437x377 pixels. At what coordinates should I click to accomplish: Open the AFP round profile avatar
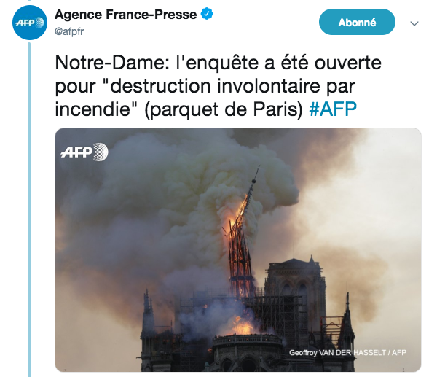(30, 23)
